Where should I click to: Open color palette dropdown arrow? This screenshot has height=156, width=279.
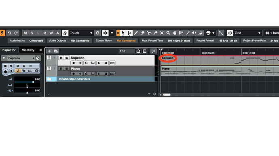point(213,33)
